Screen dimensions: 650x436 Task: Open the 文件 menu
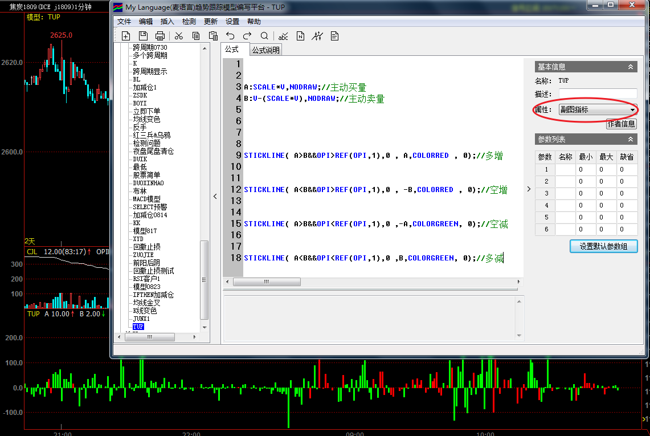124,22
